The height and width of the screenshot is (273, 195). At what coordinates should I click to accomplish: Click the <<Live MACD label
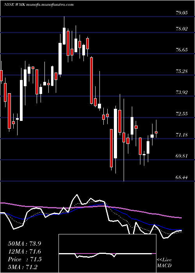[x=164, y=263]
